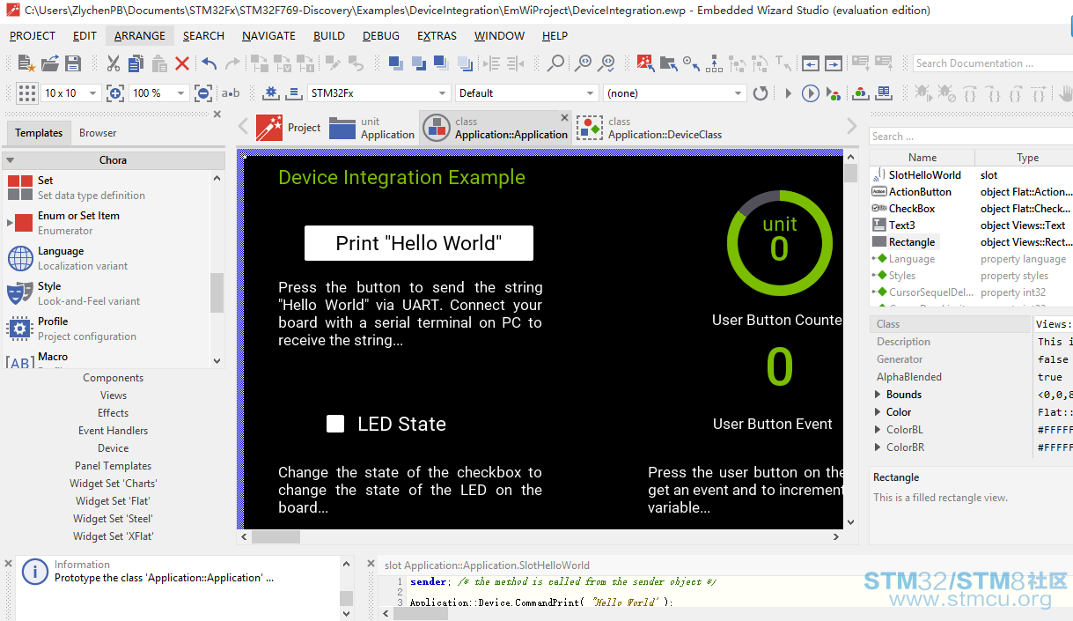Expand the ColorBR property
Viewport: 1073px width, 621px height.
(878, 447)
